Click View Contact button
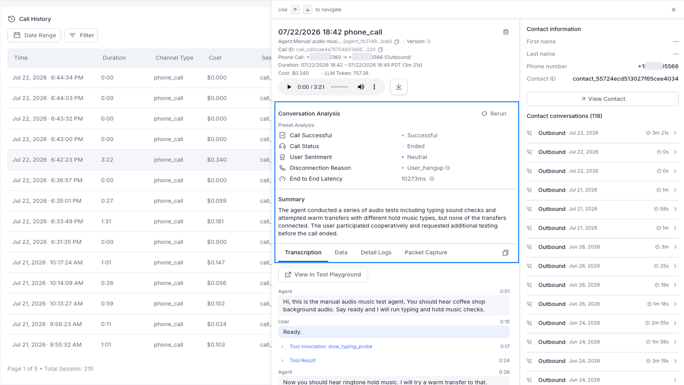This screenshot has width=684, height=385. coord(602,99)
